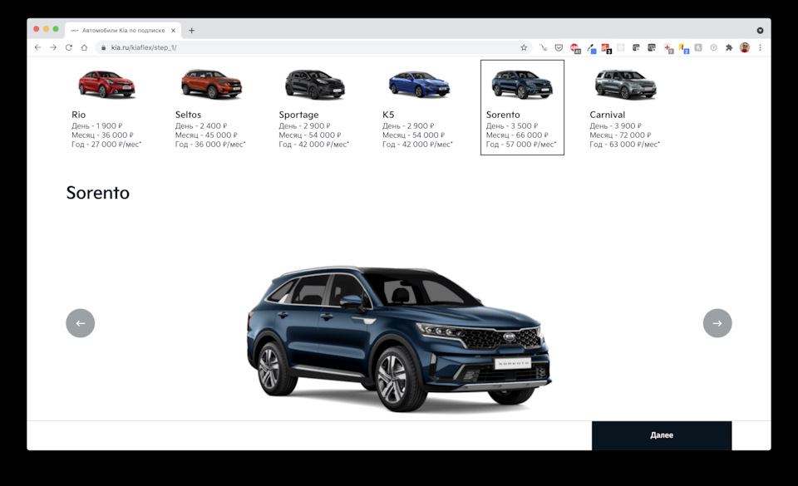Close the Kia subscription tab
This screenshot has width=798, height=486.
(x=173, y=31)
